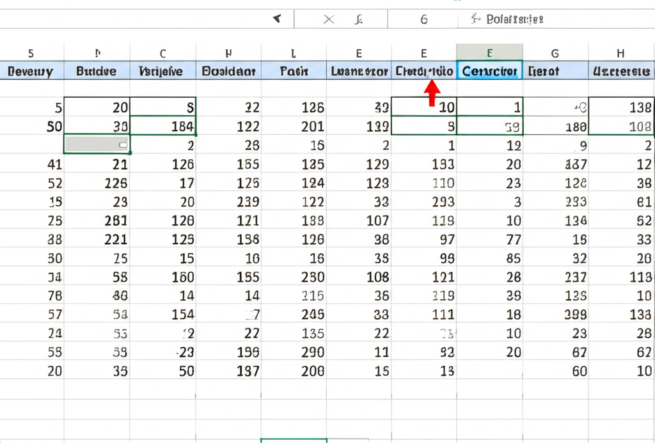Screen dimensions: 655x443
Task: Select the cell containing 290
Action: pyautogui.click(x=294, y=352)
